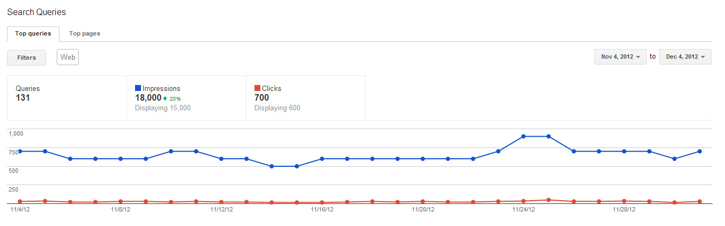Open the Filters button
Screen dimensions: 725x226
26,58
